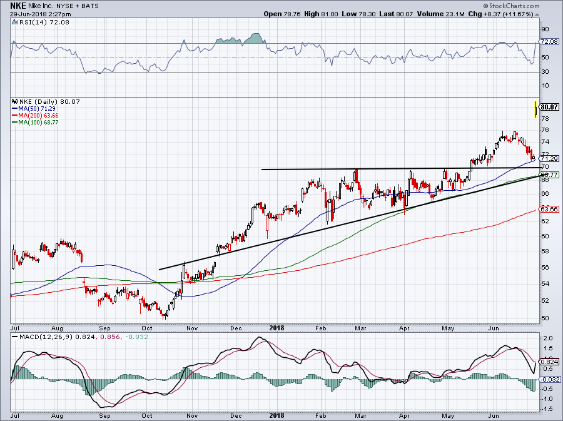The height and width of the screenshot is (421, 563).
Task: Click the Open 78.76 value
Action: (x=282, y=14)
